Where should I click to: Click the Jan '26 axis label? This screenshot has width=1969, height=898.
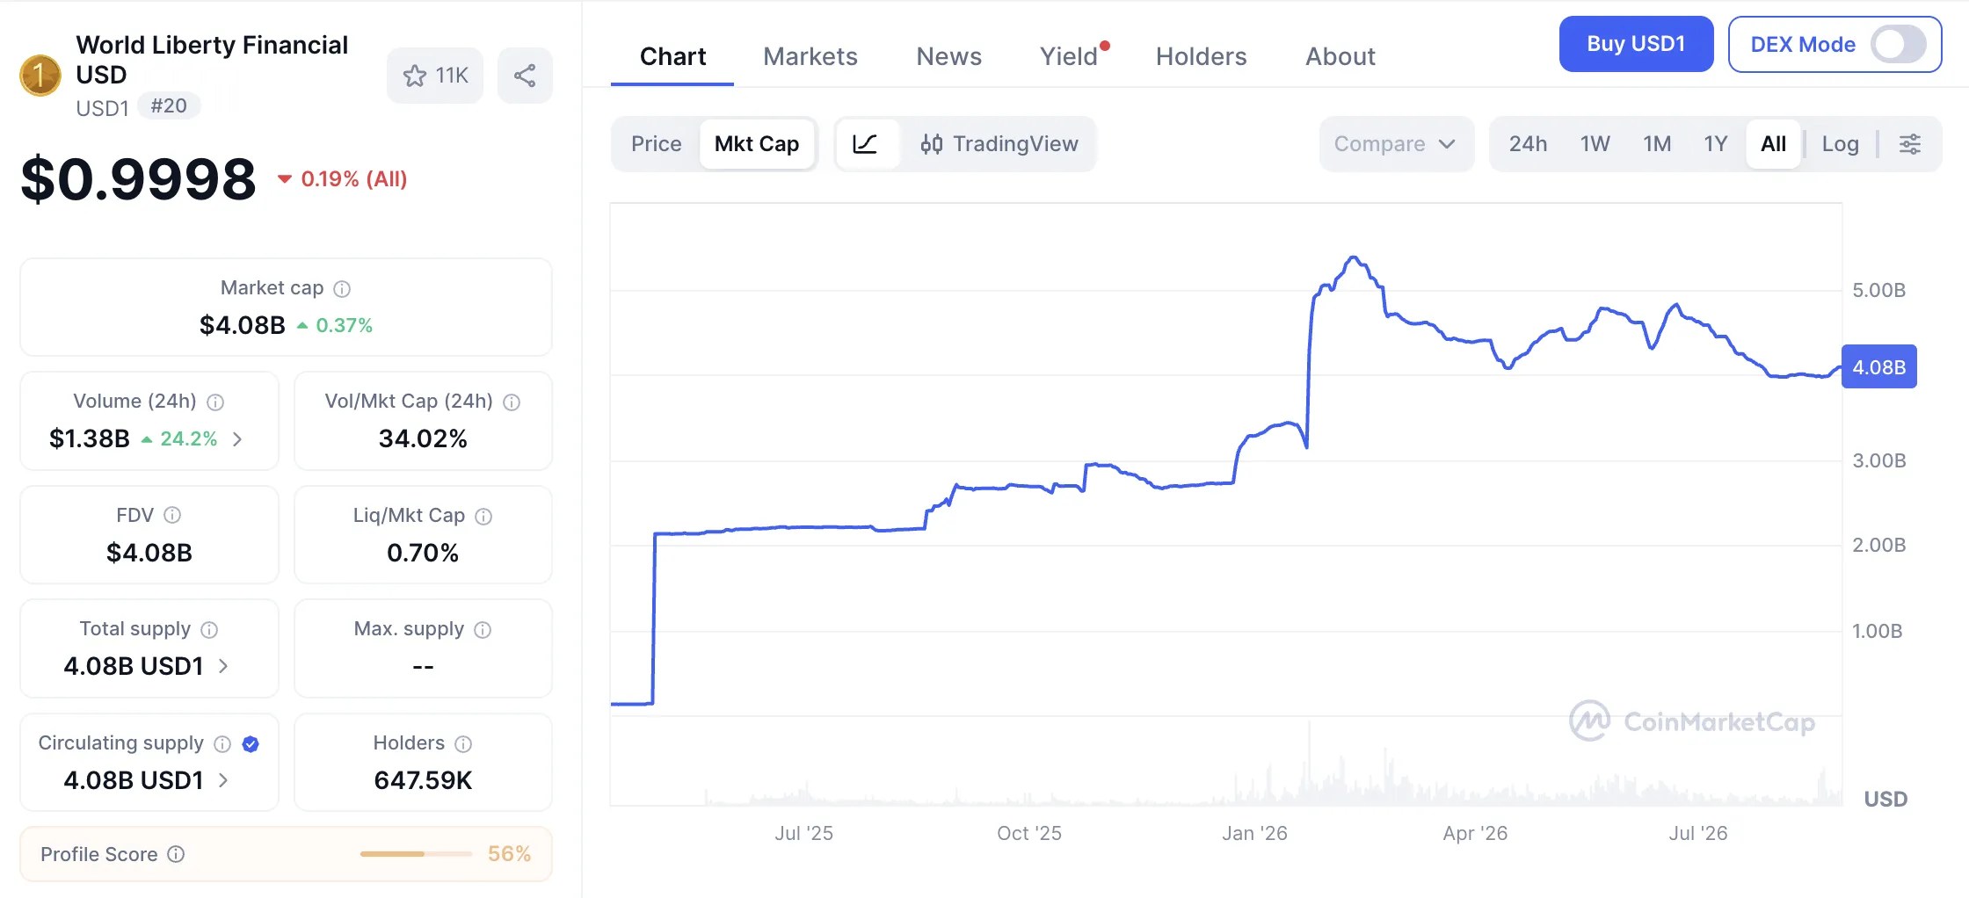[1254, 833]
